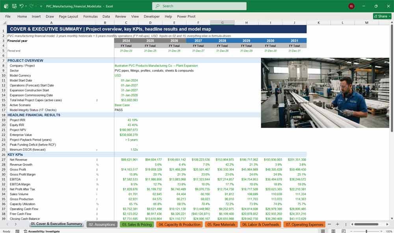Click the Redo icon
Screen dimensions: 394x233
point(32,6)
